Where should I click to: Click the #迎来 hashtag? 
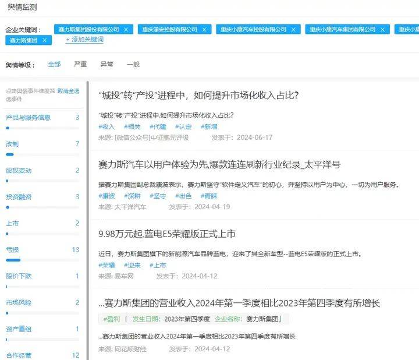pos(132,265)
